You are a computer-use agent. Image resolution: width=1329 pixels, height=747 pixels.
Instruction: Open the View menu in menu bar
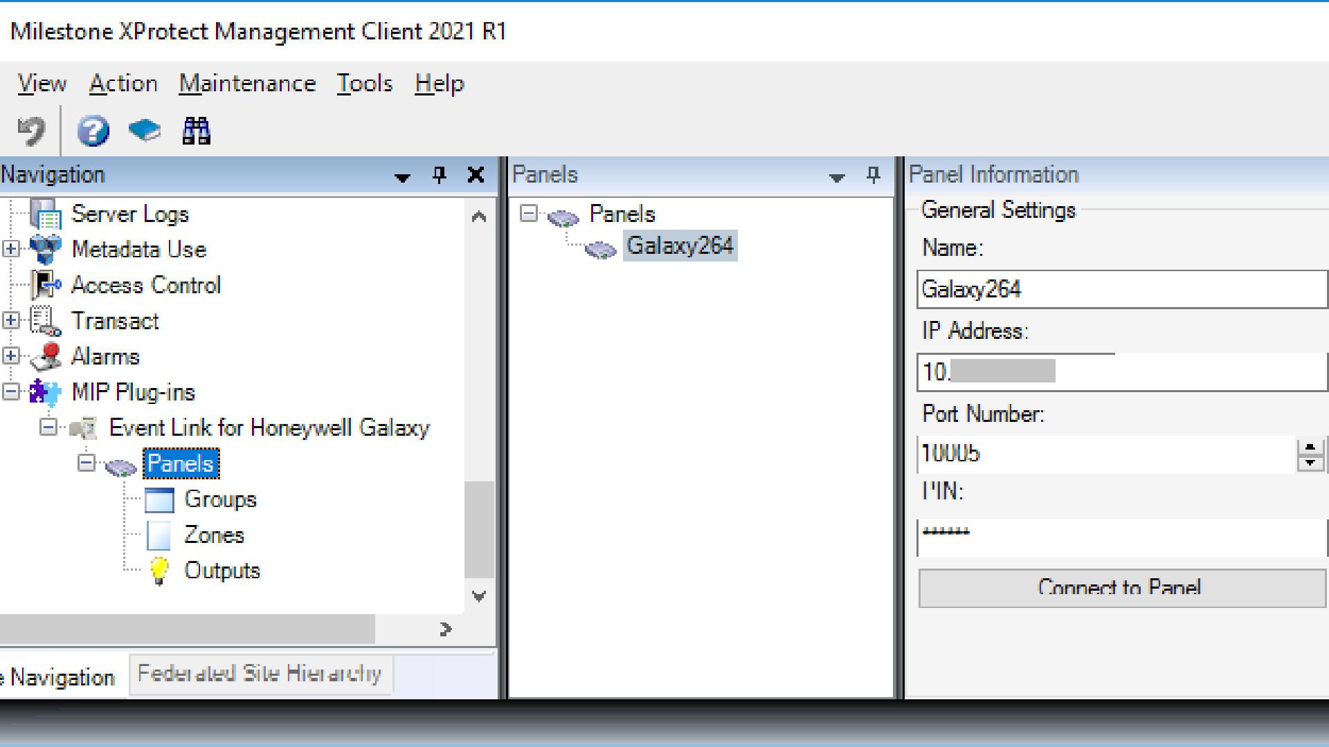[43, 83]
